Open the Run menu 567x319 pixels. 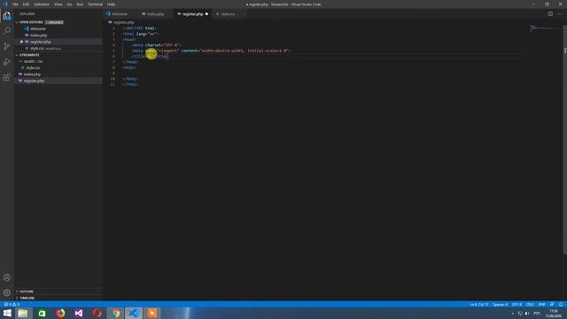pyautogui.click(x=80, y=4)
